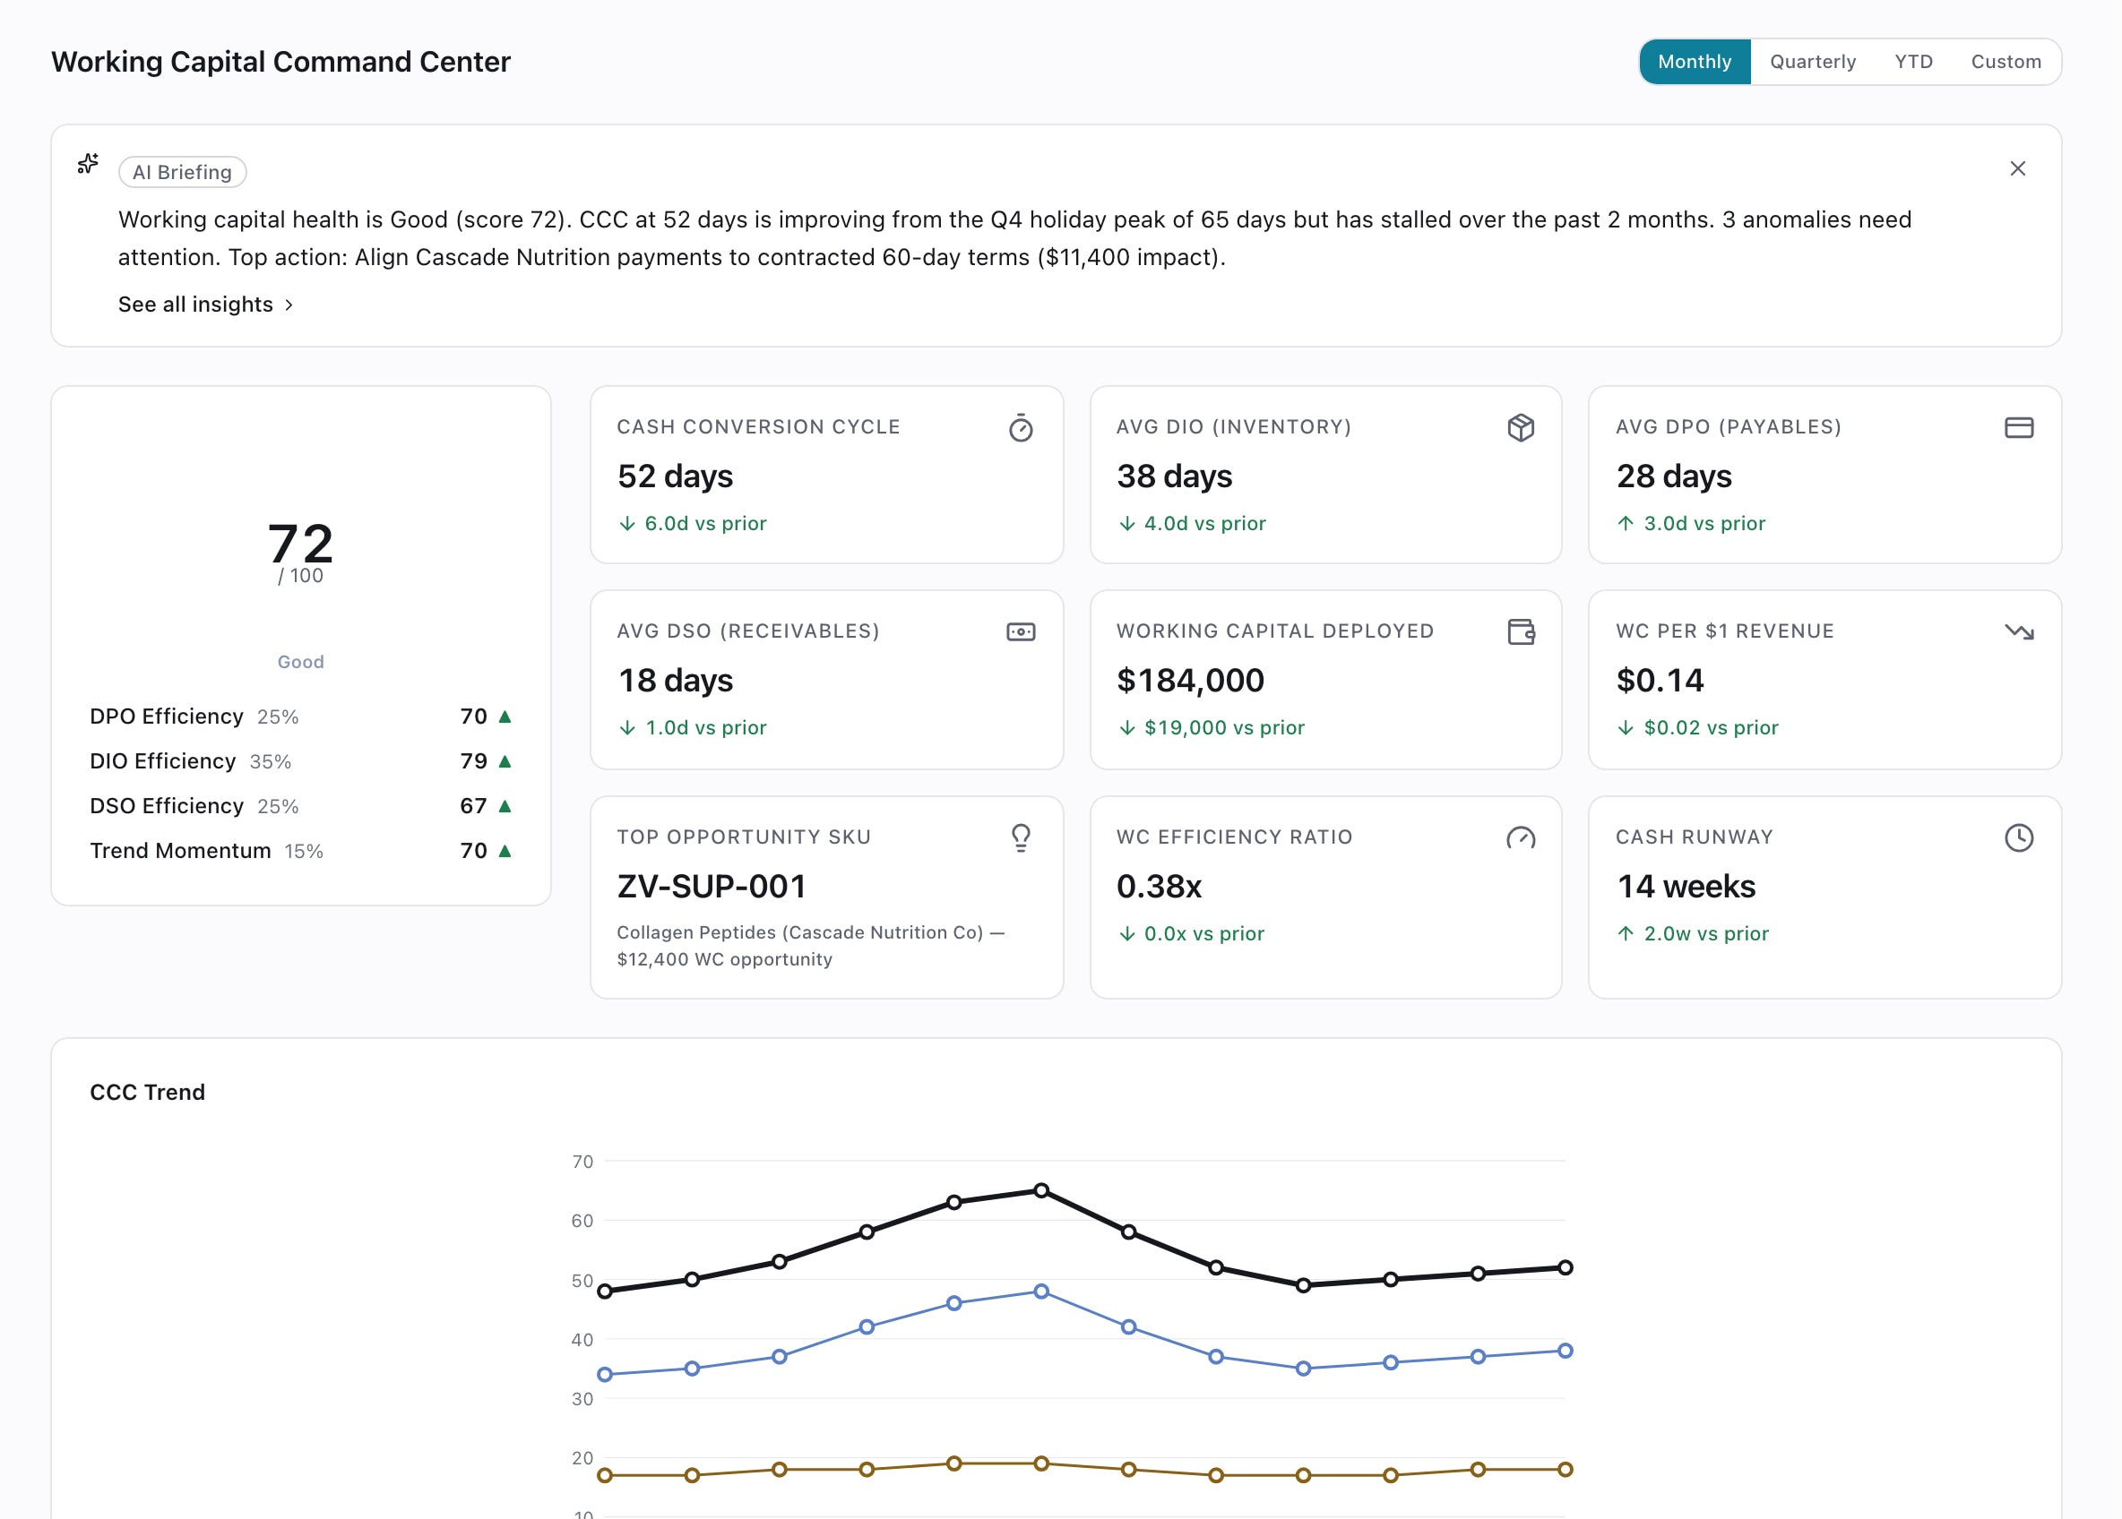Select the DPO Efficiency row label
2122x1519 pixels.
tap(167, 717)
